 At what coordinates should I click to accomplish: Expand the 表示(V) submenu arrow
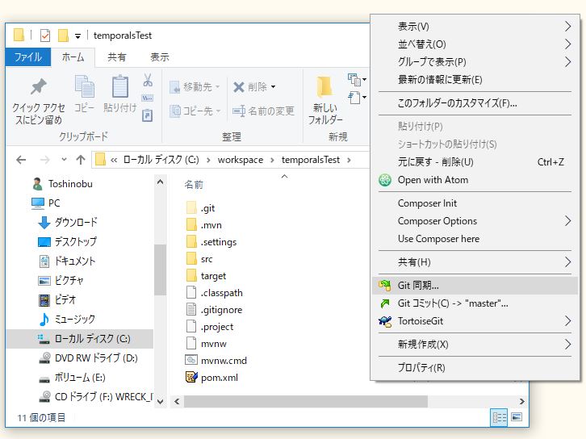tap(567, 26)
